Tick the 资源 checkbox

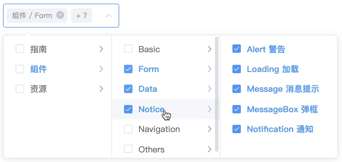[20, 89]
